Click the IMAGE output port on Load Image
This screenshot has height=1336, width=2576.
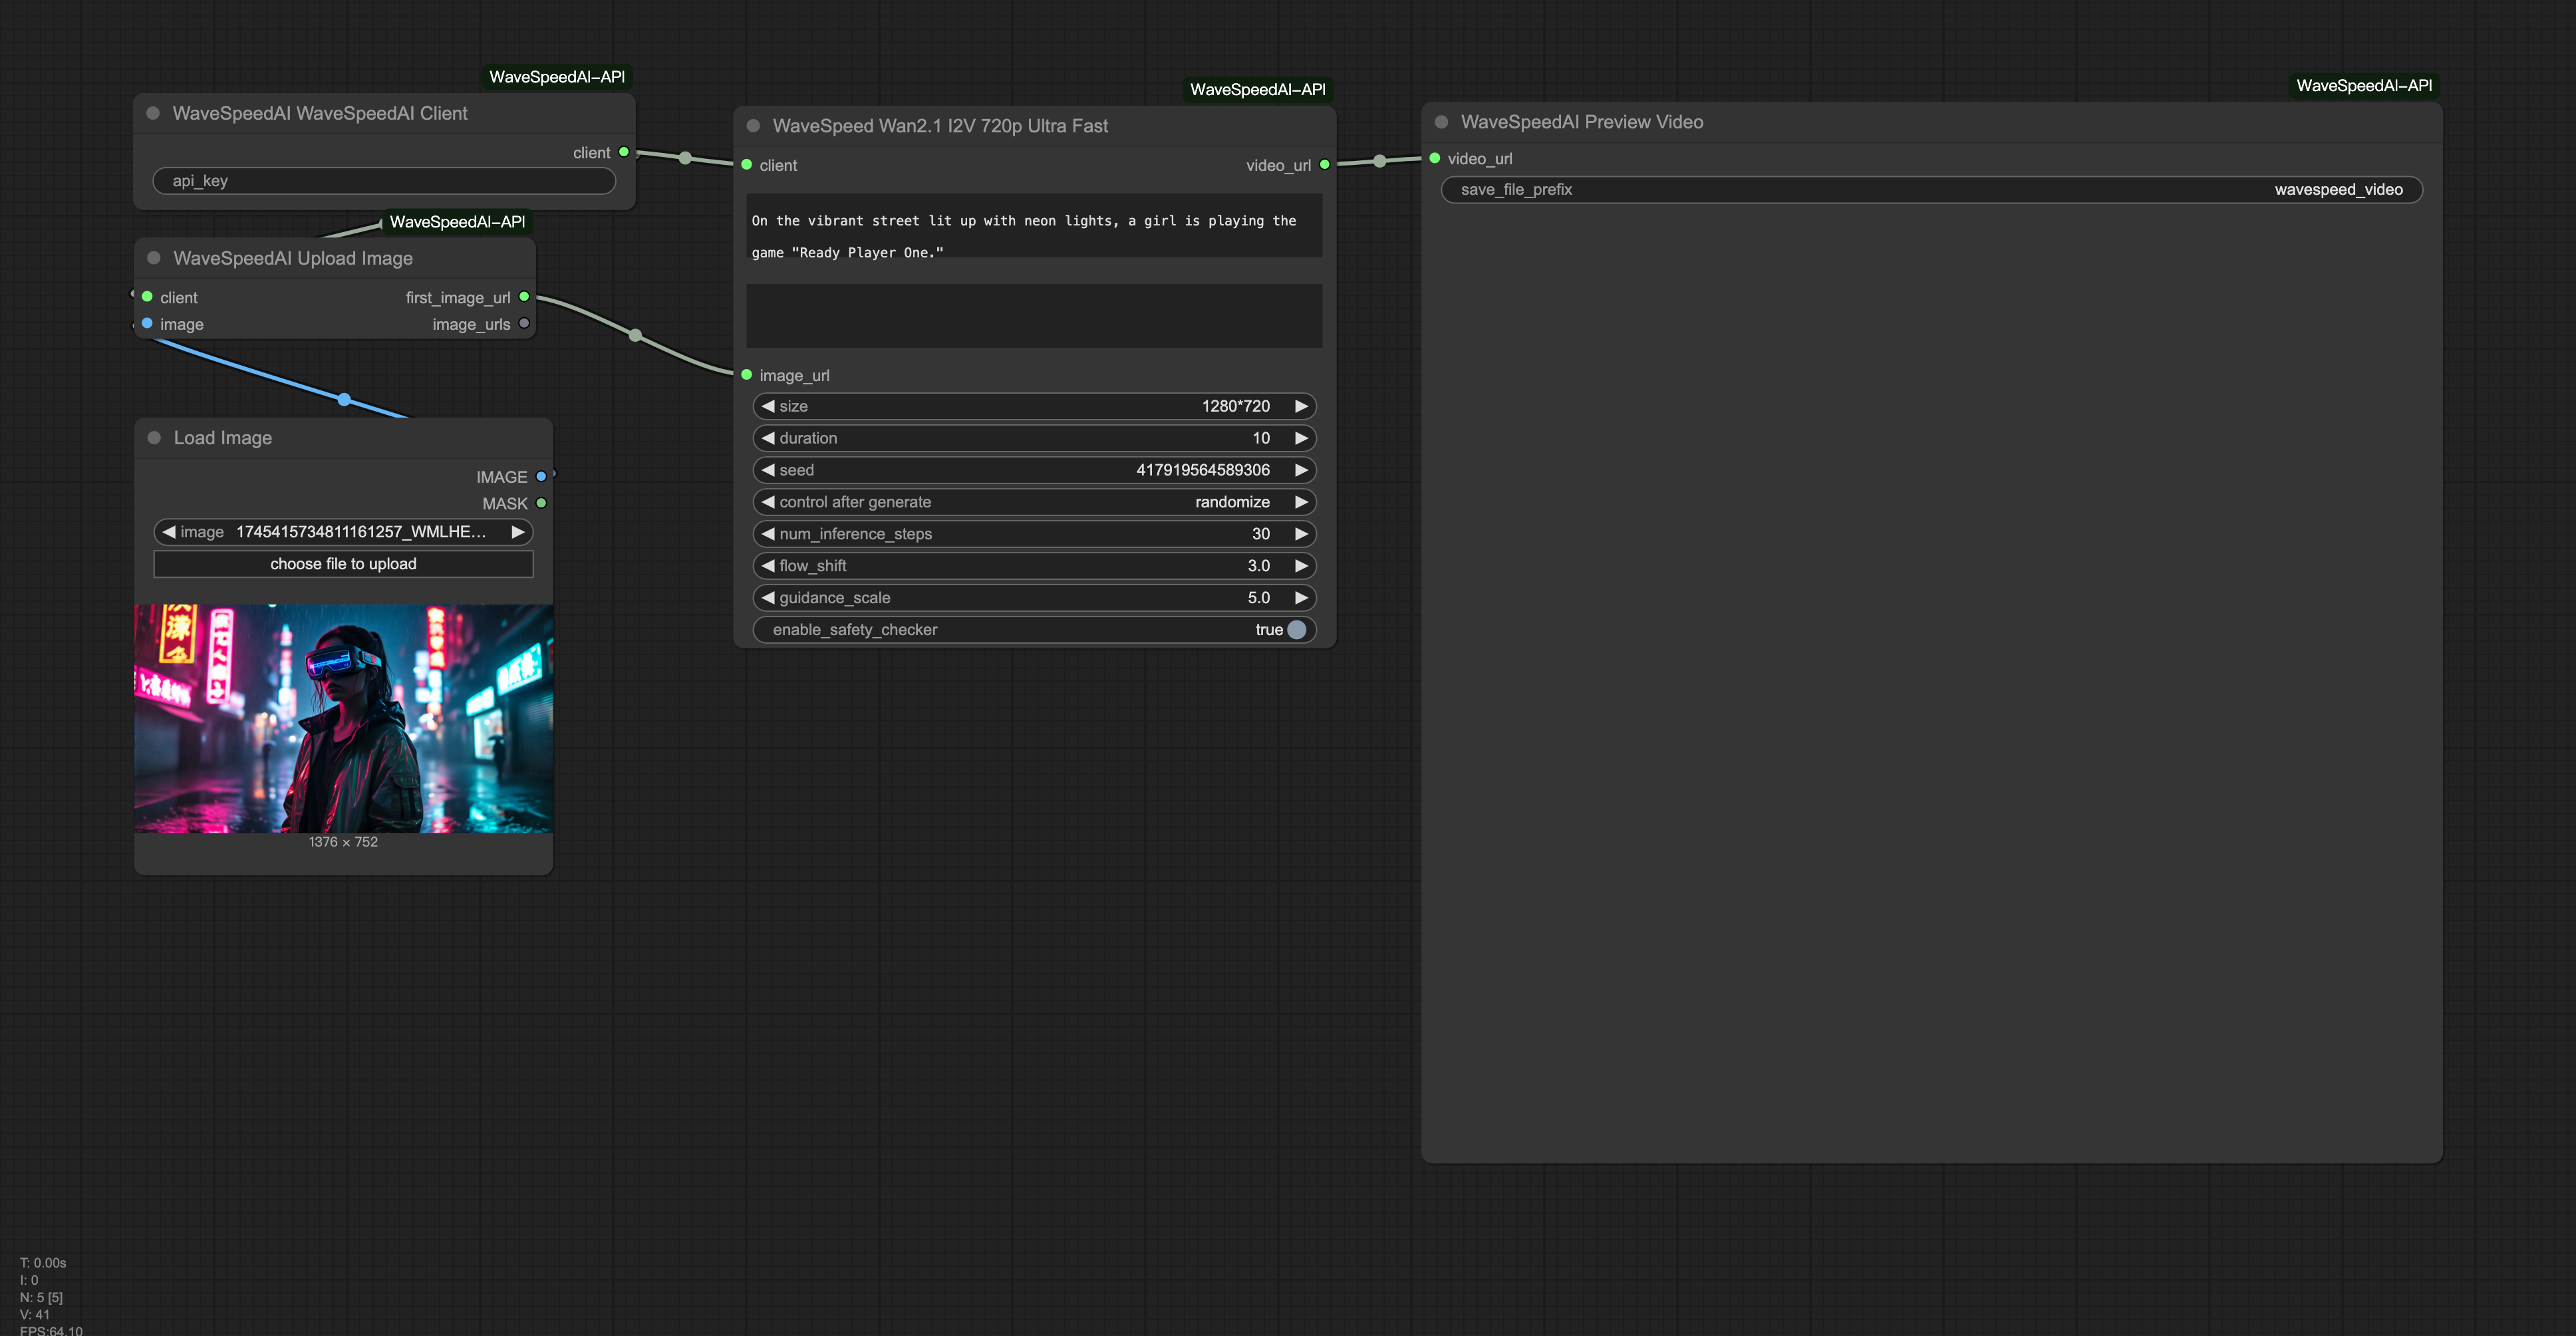[x=541, y=476]
